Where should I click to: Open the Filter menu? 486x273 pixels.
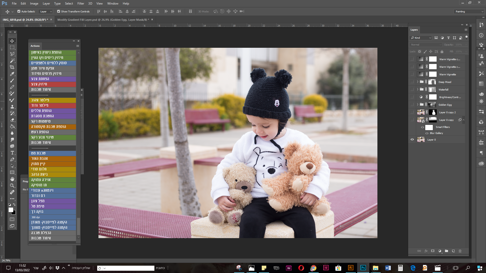pos(80,4)
